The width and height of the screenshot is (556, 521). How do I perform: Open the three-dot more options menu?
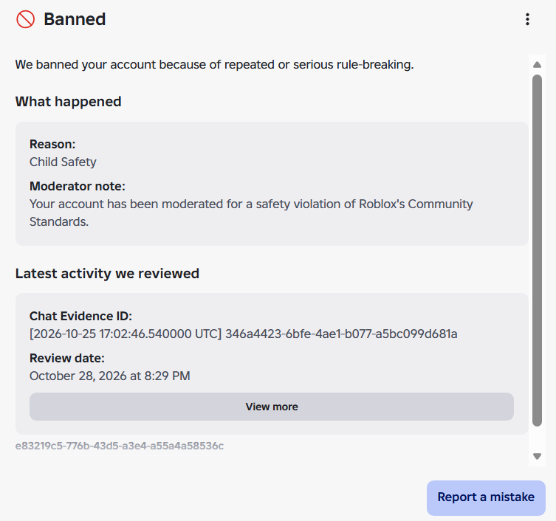coord(527,19)
